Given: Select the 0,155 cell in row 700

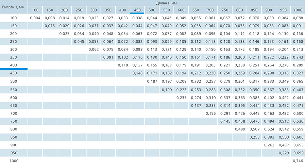Looking at the screenshot, I should [x=210, y=114].
